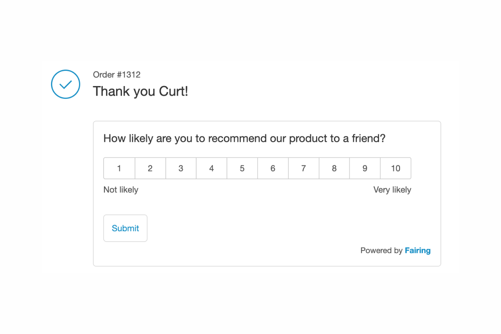Pick rating 8 on the scale
Image resolution: width=501 pixels, height=334 pixels.
pos(334,168)
